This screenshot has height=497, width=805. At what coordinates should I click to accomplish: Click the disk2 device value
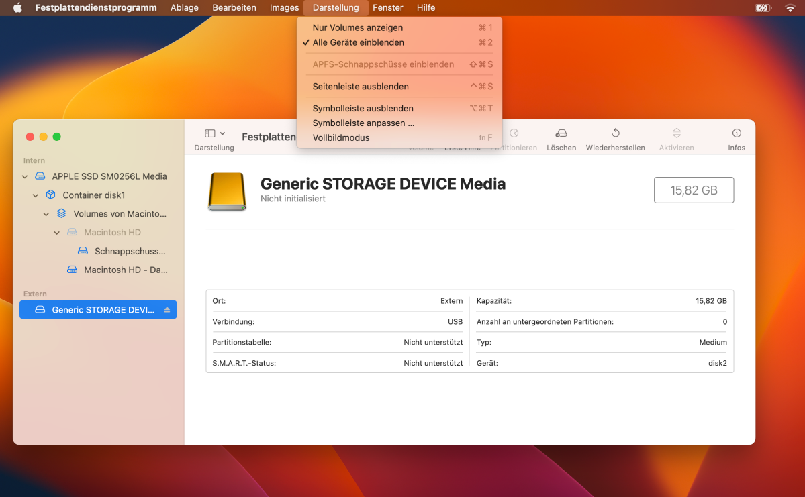click(x=717, y=363)
